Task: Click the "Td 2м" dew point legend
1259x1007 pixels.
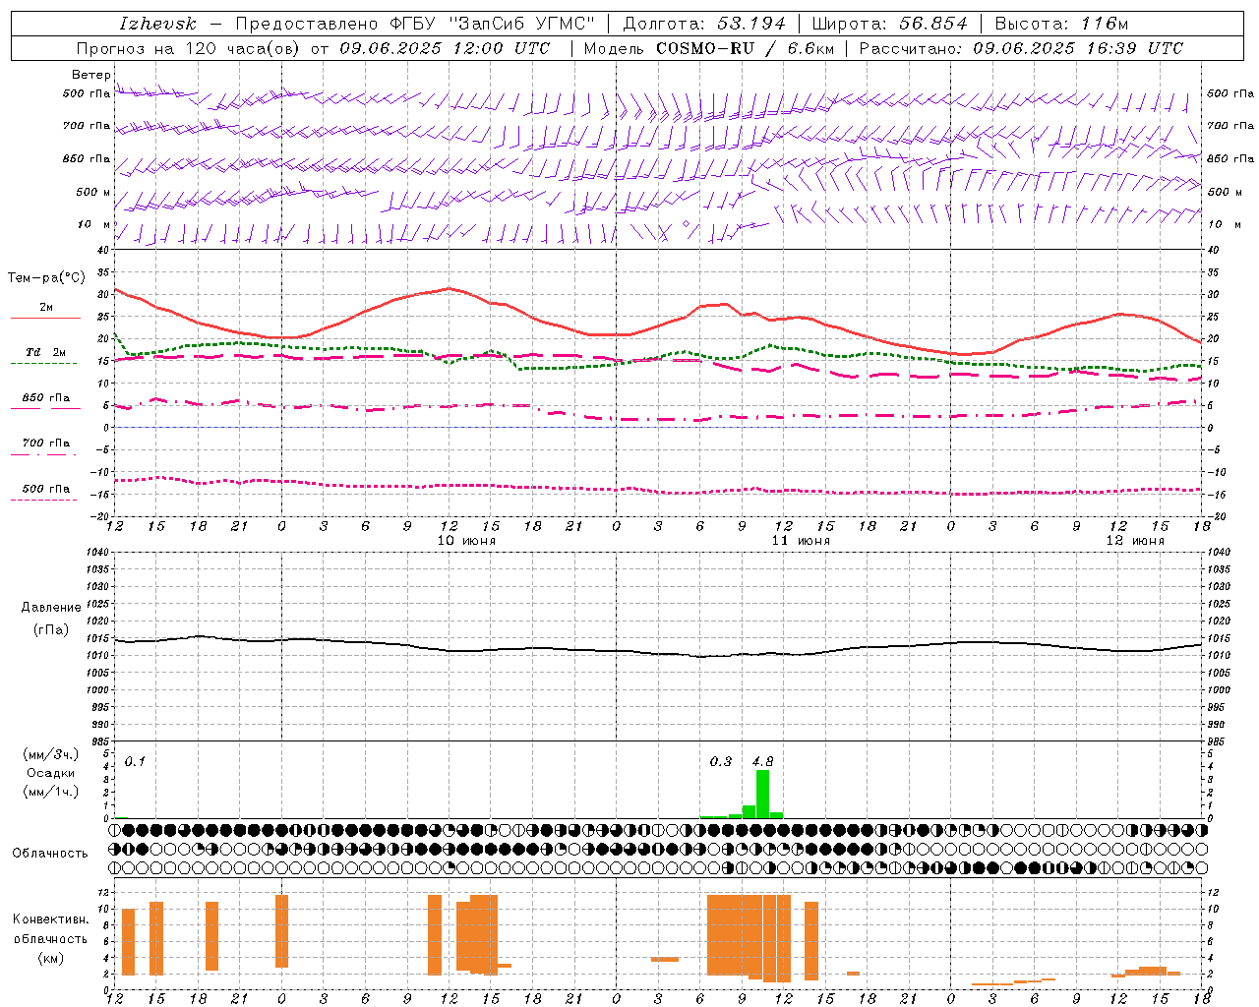Action: click(45, 352)
